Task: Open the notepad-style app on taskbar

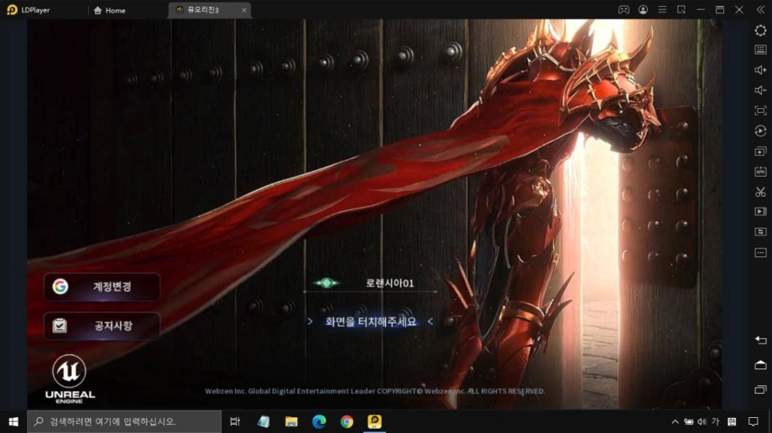Action: tap(263, 422)
